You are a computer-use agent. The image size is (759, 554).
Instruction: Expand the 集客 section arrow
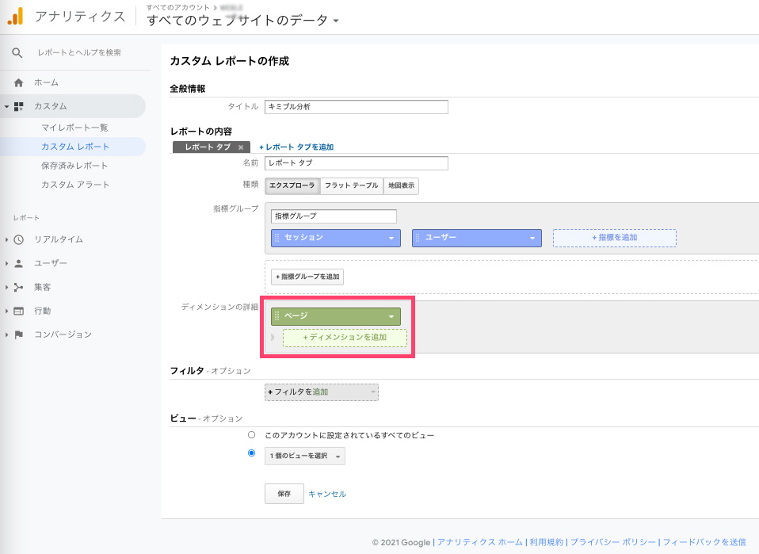coord(6,287)
